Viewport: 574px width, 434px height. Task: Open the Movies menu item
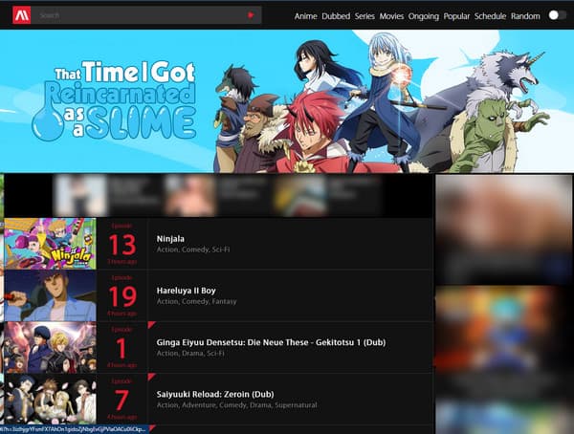pos(391,16)
